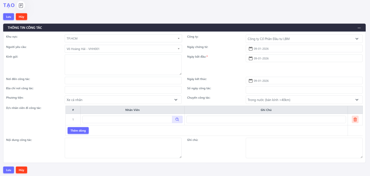Add a row with Thêm dòng
The width and height of the screenshot is (370, 176).
pos(78,130)
